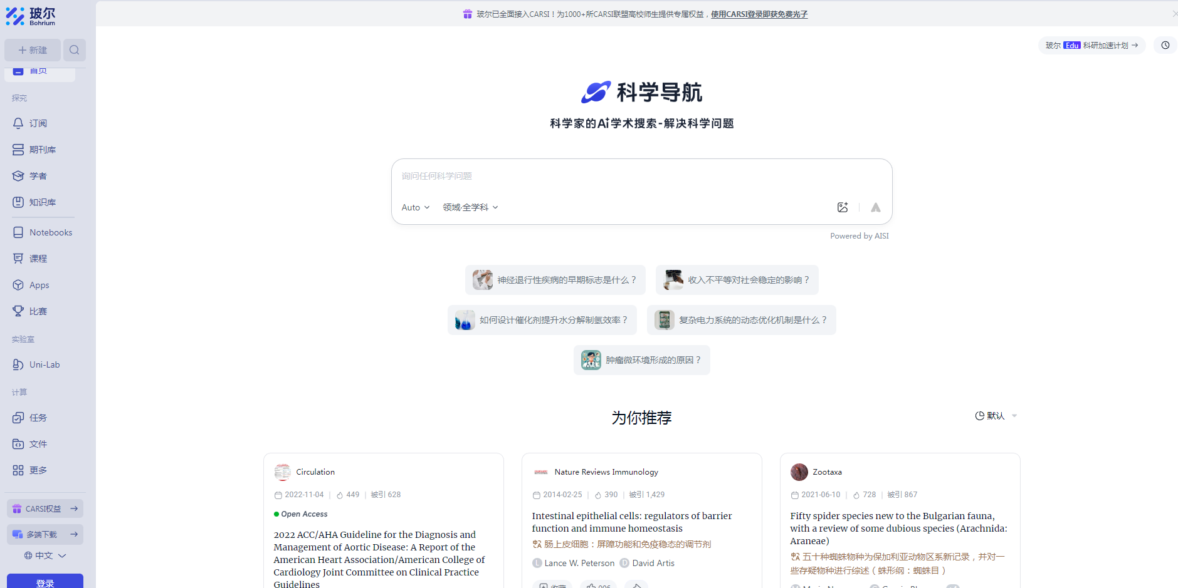Screen dimensions: 1178x588
Task: Expand the Auto search mode dropdown
Action: click(415, 207)
